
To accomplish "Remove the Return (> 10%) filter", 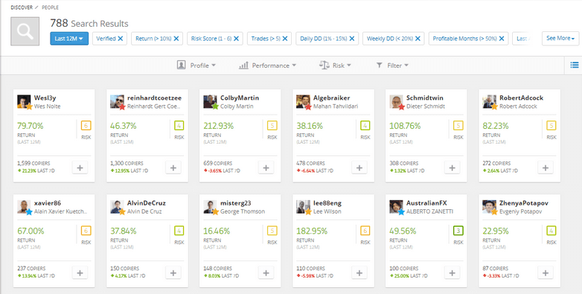I will pos(176,39).
